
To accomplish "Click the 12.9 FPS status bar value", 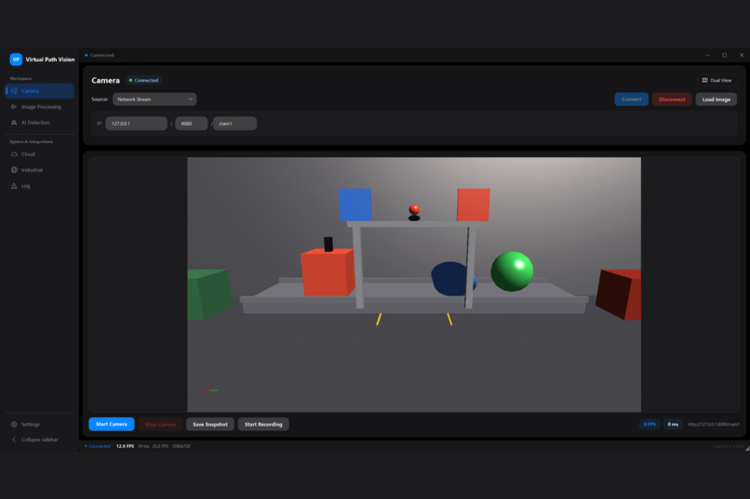I will coord(125,446).
